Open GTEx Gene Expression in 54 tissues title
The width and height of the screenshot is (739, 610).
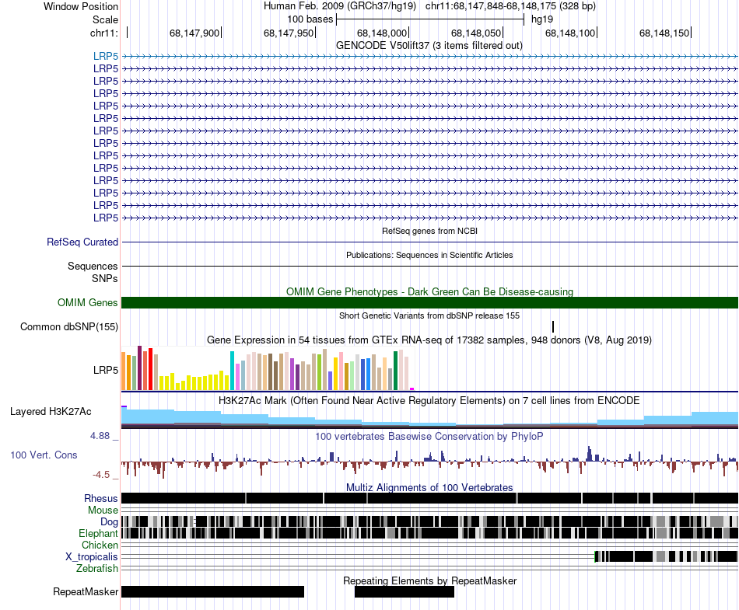click(x=429, y=340)
